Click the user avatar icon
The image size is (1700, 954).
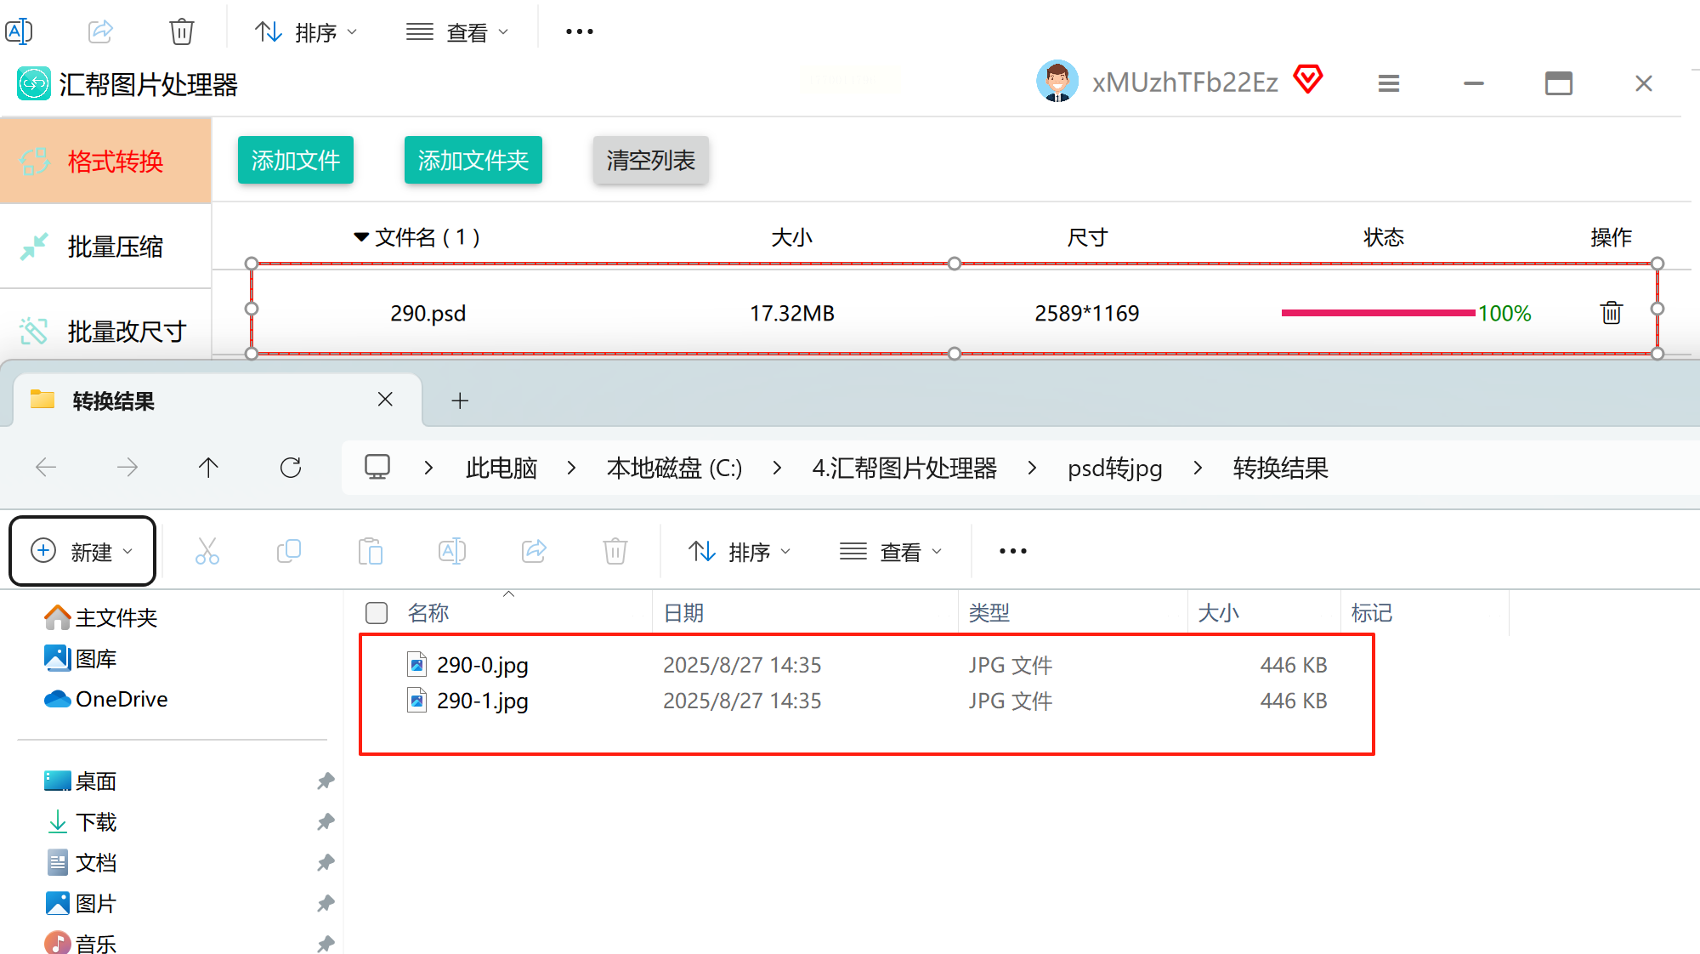1057,82
